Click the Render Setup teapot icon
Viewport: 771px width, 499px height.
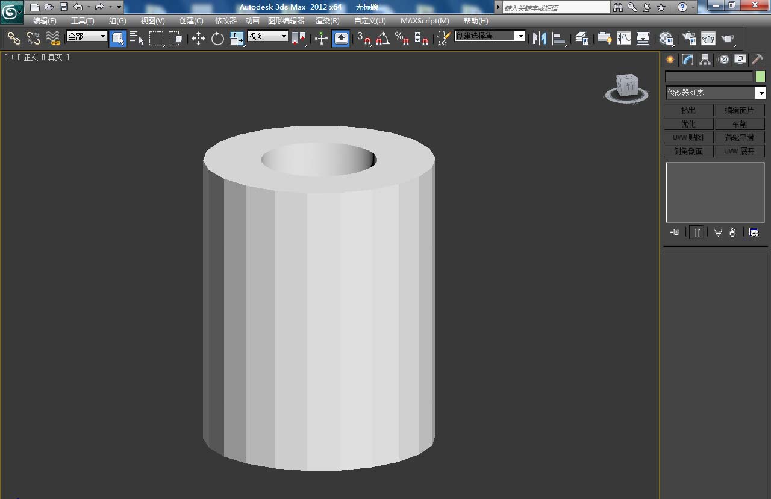pyautogui.click(x=689, y=39)
